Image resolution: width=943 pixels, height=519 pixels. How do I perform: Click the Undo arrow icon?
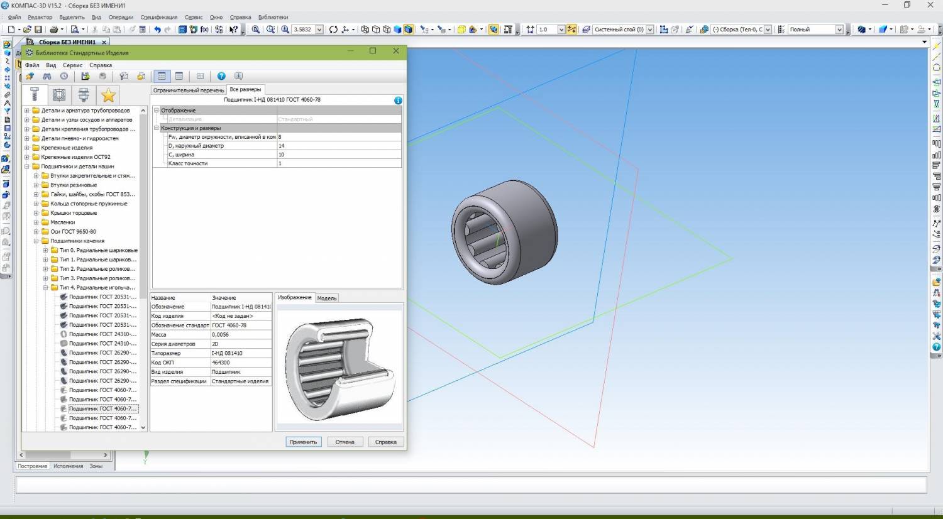(x=157, y=30)
